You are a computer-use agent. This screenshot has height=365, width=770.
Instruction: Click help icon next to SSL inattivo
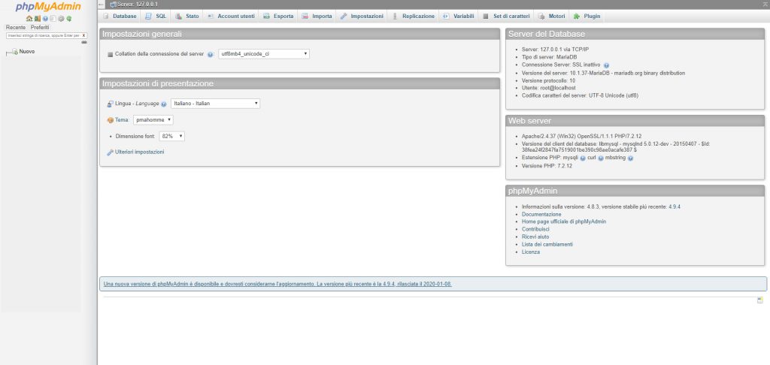606,65
